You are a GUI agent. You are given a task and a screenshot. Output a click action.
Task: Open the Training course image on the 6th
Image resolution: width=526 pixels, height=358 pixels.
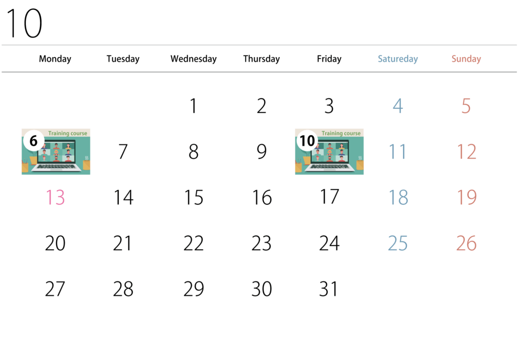pyautogui.click(x=55, y=152)
